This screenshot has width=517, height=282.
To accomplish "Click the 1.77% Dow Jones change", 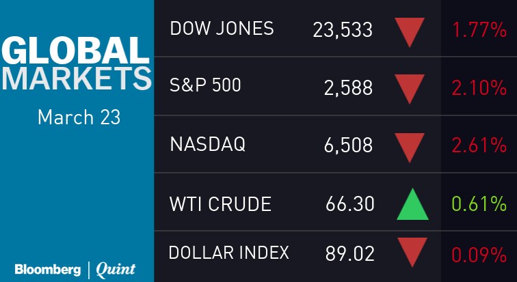I will point(479,31).
